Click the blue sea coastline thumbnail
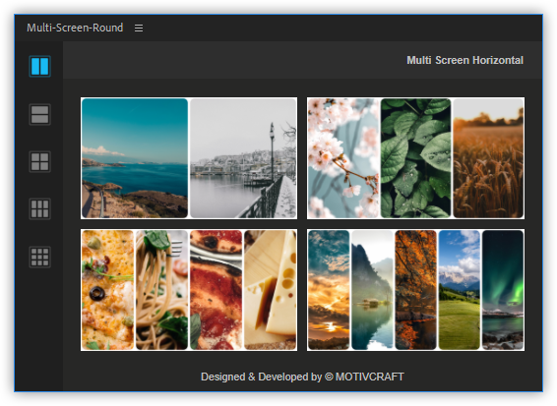Viewport: 557px width, 406px height. tap(135, 158)
